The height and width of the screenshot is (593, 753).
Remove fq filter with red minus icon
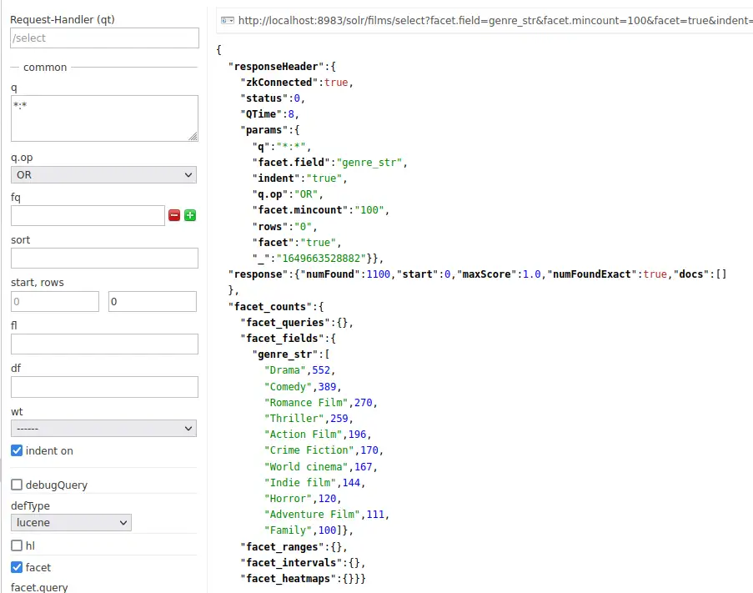(x=174, y=215)
